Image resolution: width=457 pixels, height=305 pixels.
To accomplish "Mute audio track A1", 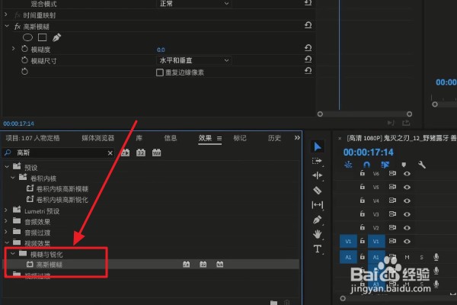I will [x=407, y=257].
